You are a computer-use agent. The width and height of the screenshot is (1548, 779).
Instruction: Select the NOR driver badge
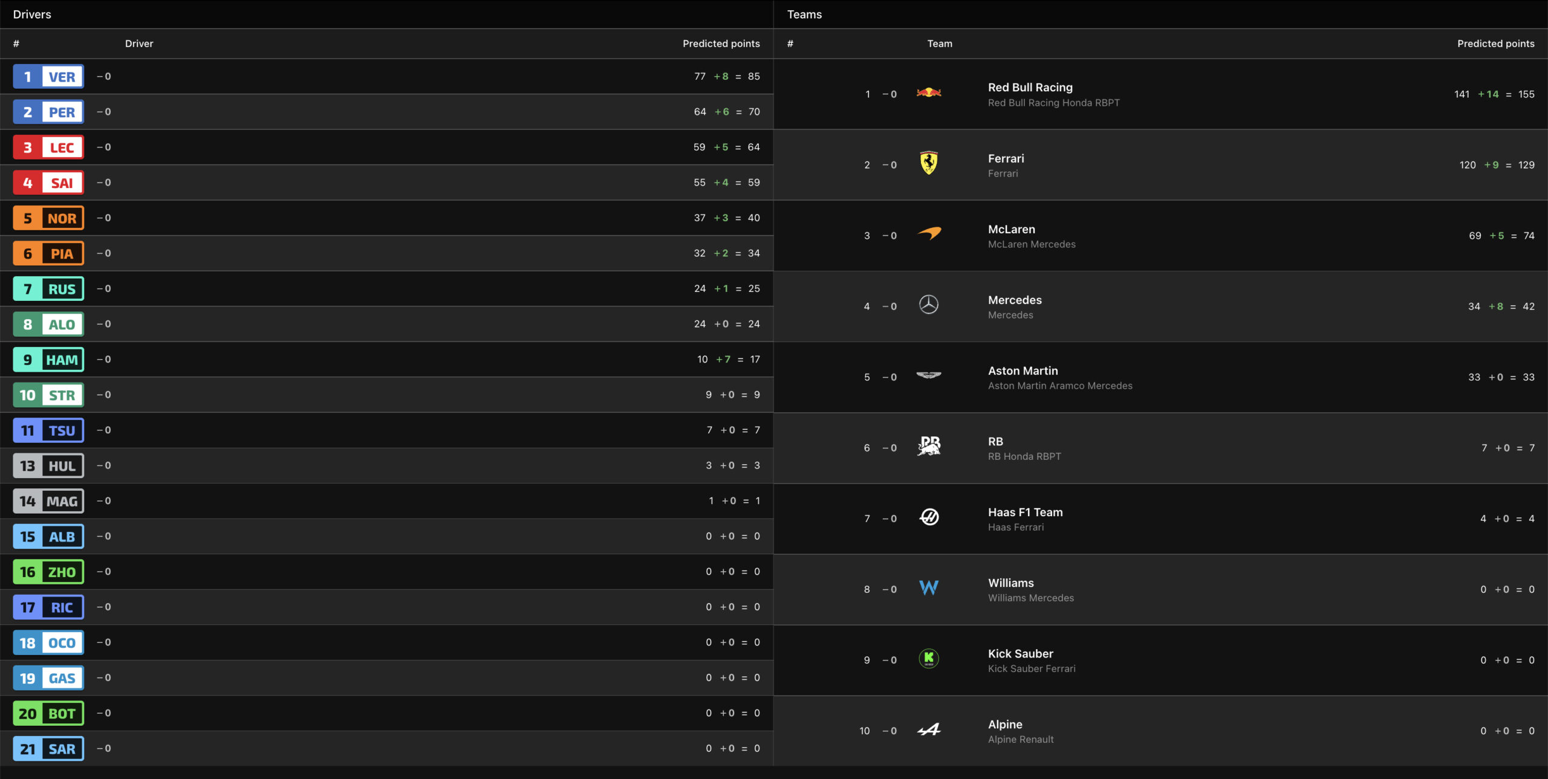(48, 218)
